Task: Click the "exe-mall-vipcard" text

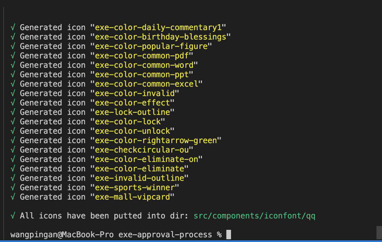Action: 132,197
